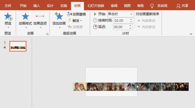
Task: Select the image strip on slide
Action: coord(131,87)
